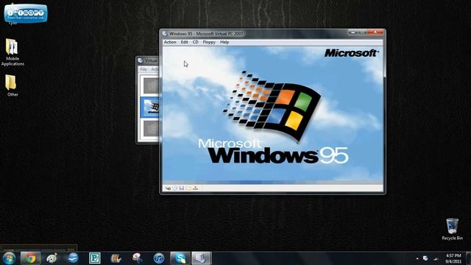Open the Publisher icon on taskbar
This screenshot has height=265, width=471.
[95, 258]
